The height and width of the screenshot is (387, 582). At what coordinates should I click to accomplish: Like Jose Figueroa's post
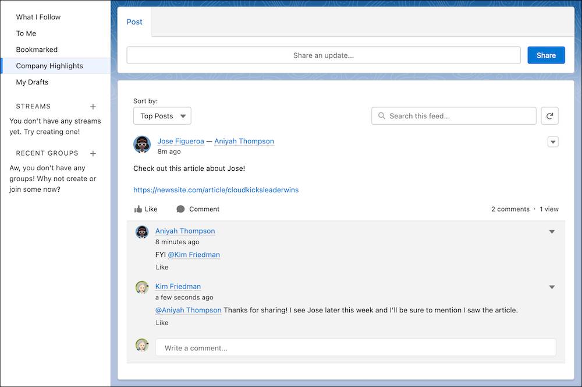coord(145,209)
